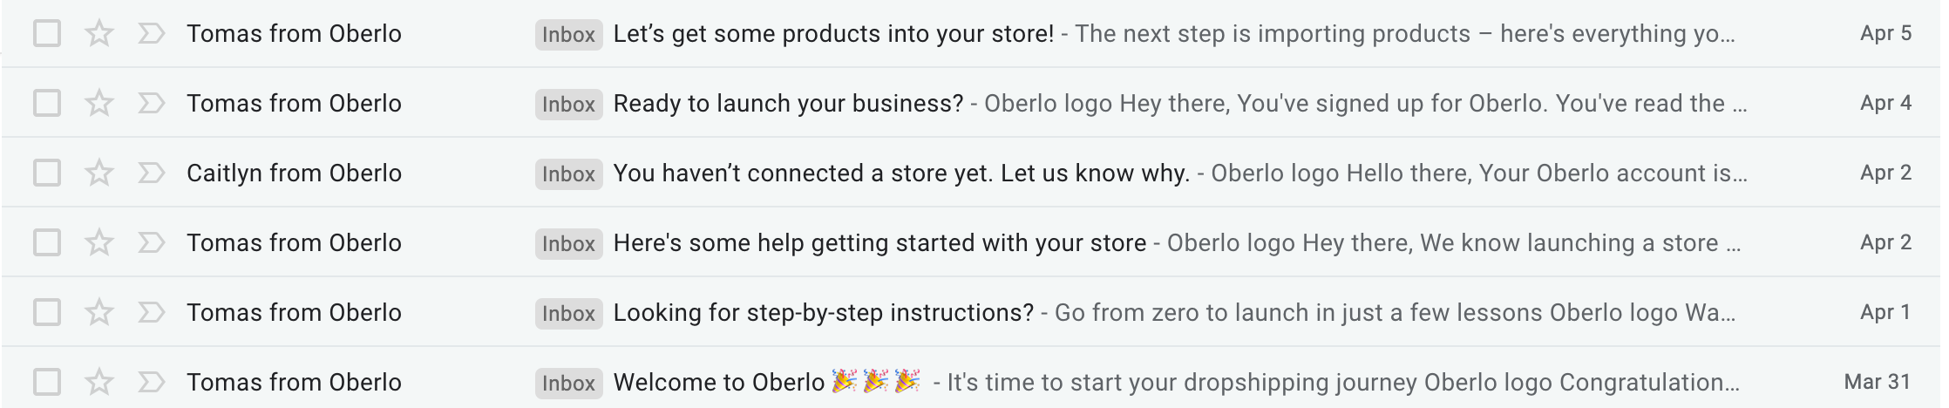Tick checkbox for Caitlyn from Oberlo email
Viewport: 1949px width, 408px height.
[47, 173]
